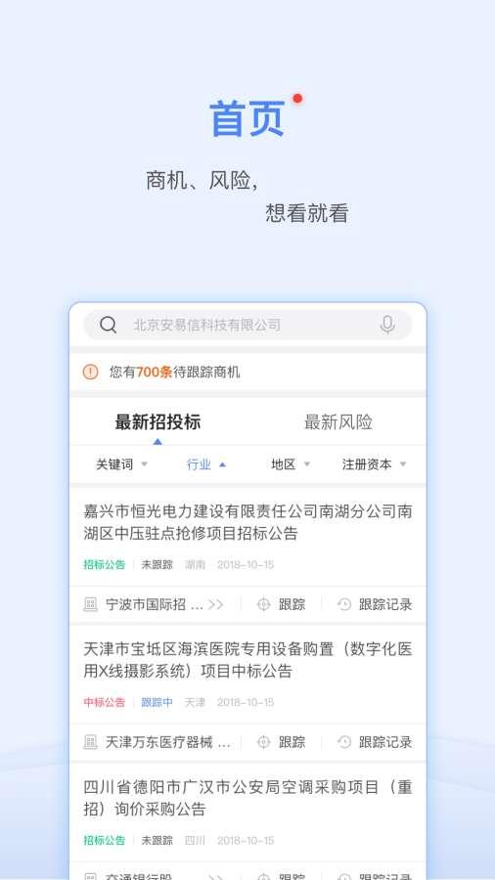Viewport: 495px width, 880px height.
Task: Tap the company building icon next to 宁波市国际招
Action: tap(90, 604)
